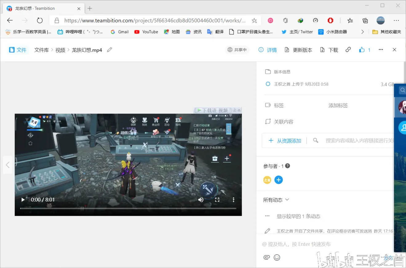Expand 显示较早的 1 条动态
The image size is (406, 268).
[x=299, y=216]
